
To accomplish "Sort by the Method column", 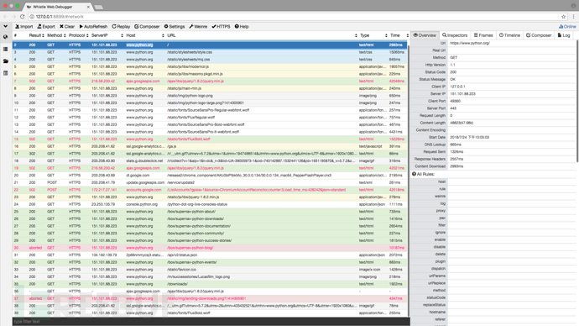I will point(56,35).
